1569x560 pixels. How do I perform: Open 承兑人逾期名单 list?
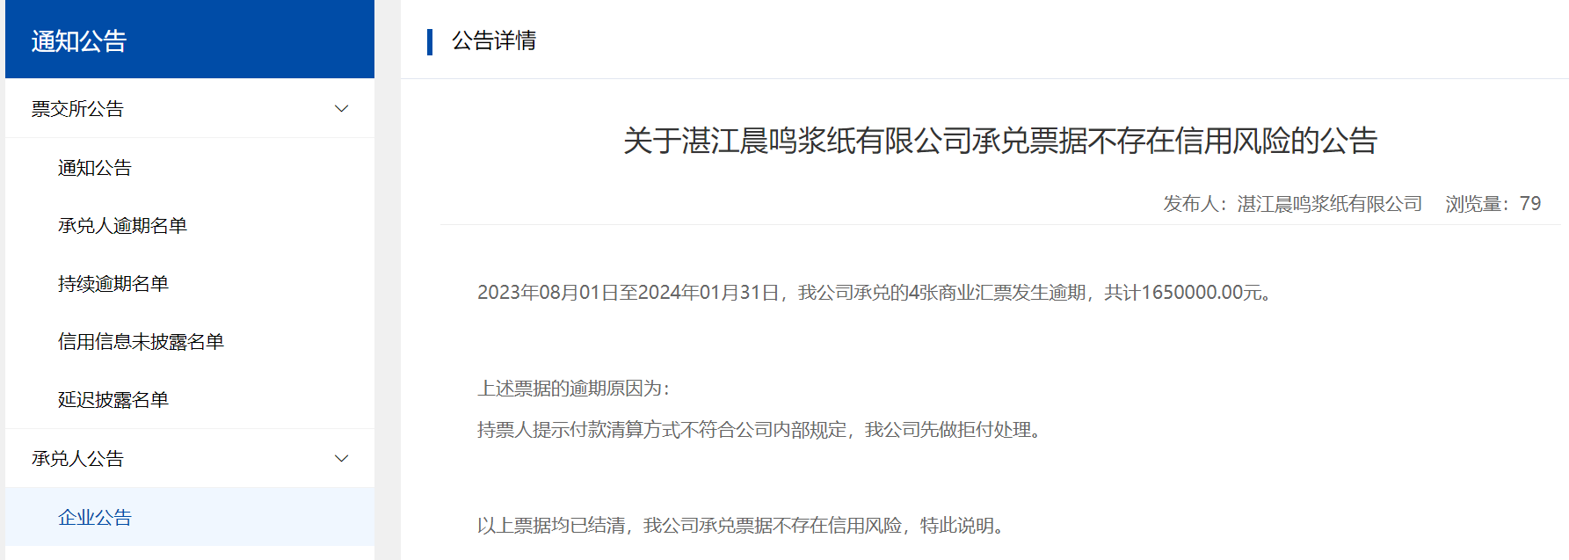[x=122, y=226]
